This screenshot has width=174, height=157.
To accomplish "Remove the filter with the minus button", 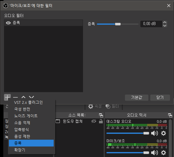I will 15,97.
